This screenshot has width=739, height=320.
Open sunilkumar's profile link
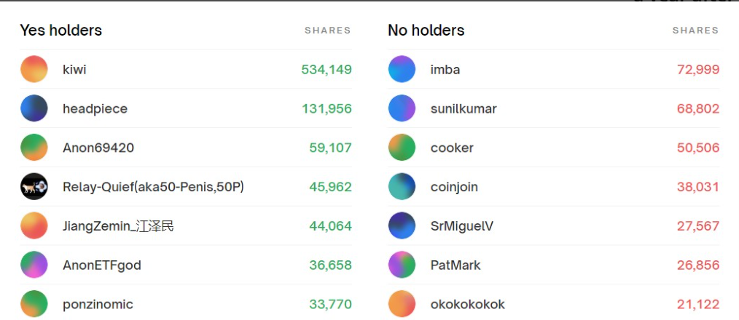(x=464, y=108)
